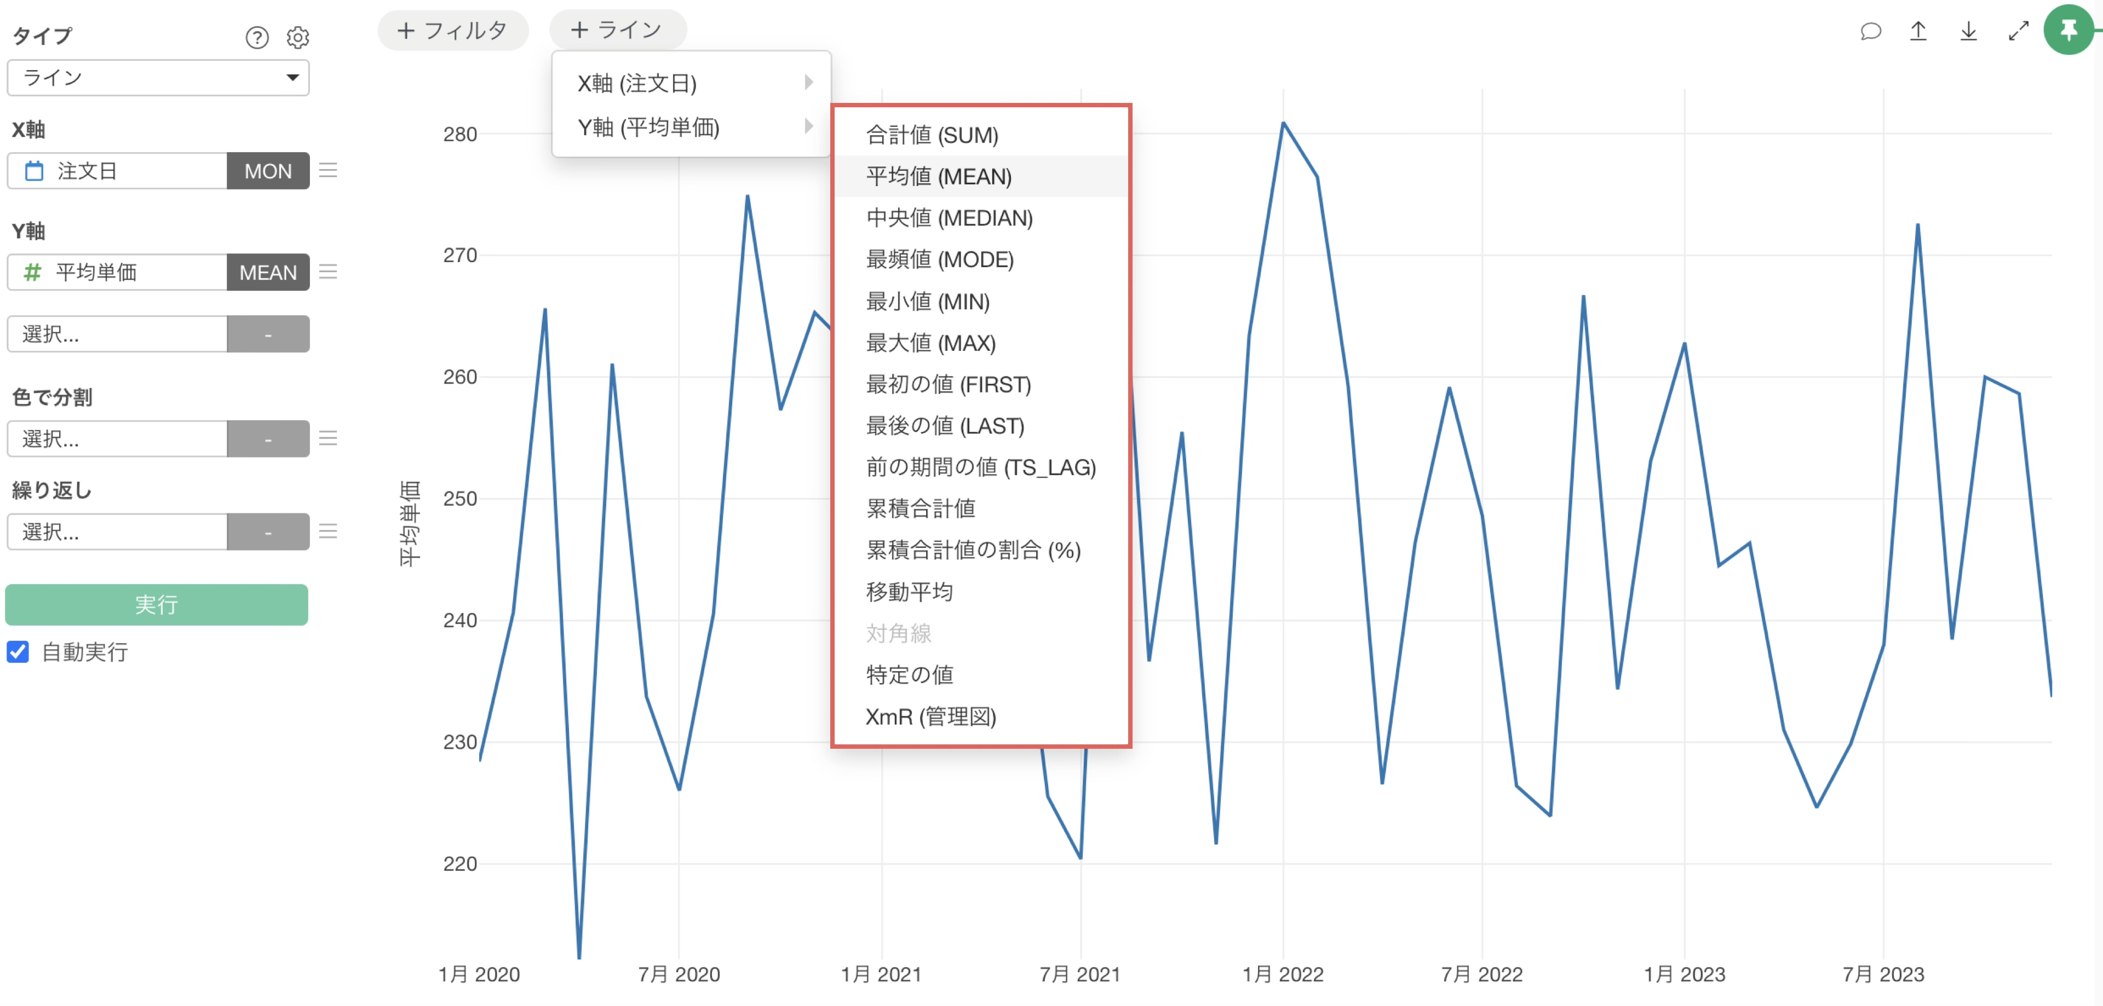Image resolution: width=2103 pixels, height=1006 pixels.
Task: Open the MON date unit dropdown
Action: click(x=268, y=171)
